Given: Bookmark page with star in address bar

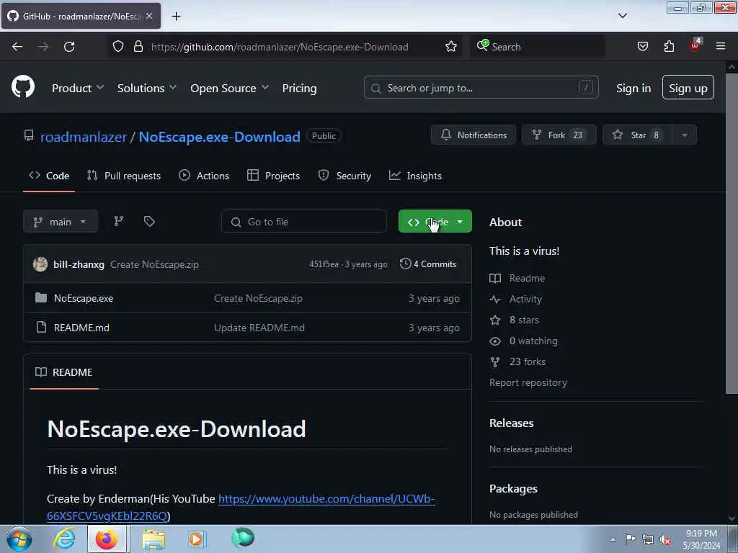Looking at the screenshot, I should click(x=451, y=46).
